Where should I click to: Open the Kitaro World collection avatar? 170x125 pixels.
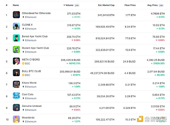[x=16, y=84]
